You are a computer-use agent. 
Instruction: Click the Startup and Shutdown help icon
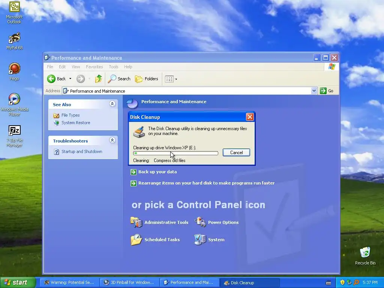[56, 152]
